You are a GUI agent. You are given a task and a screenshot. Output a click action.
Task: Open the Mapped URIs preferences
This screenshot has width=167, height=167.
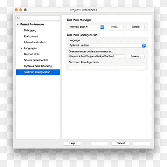point(32,54)
